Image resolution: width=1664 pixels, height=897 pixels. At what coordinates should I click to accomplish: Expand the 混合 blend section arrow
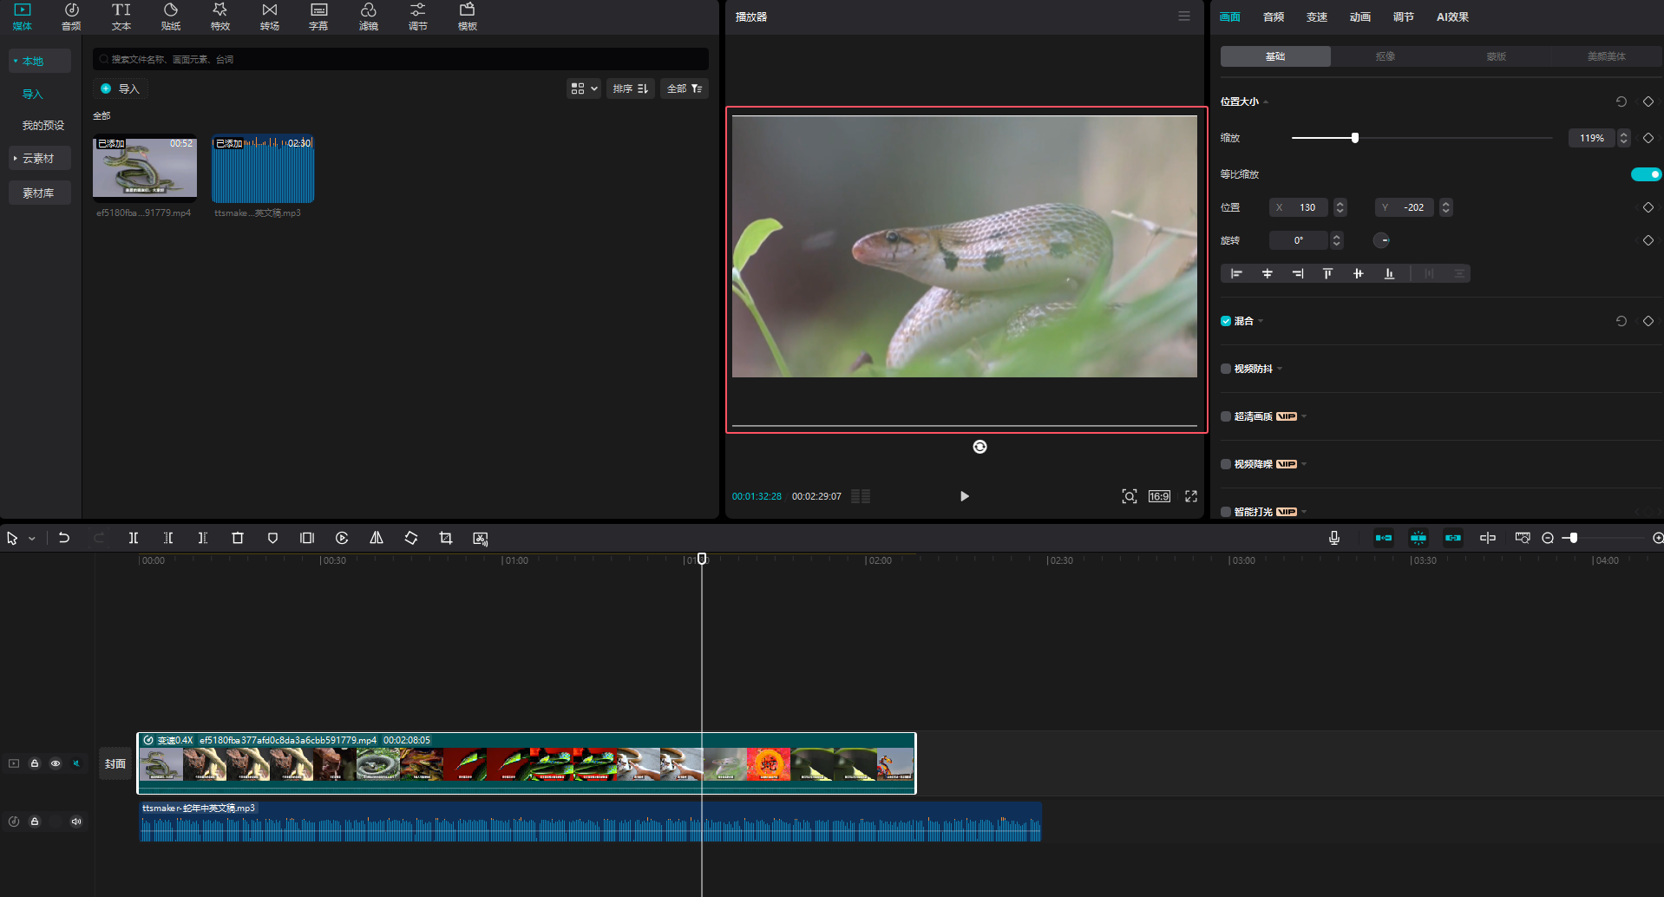pyautogui.click(x=1261, y=321)
